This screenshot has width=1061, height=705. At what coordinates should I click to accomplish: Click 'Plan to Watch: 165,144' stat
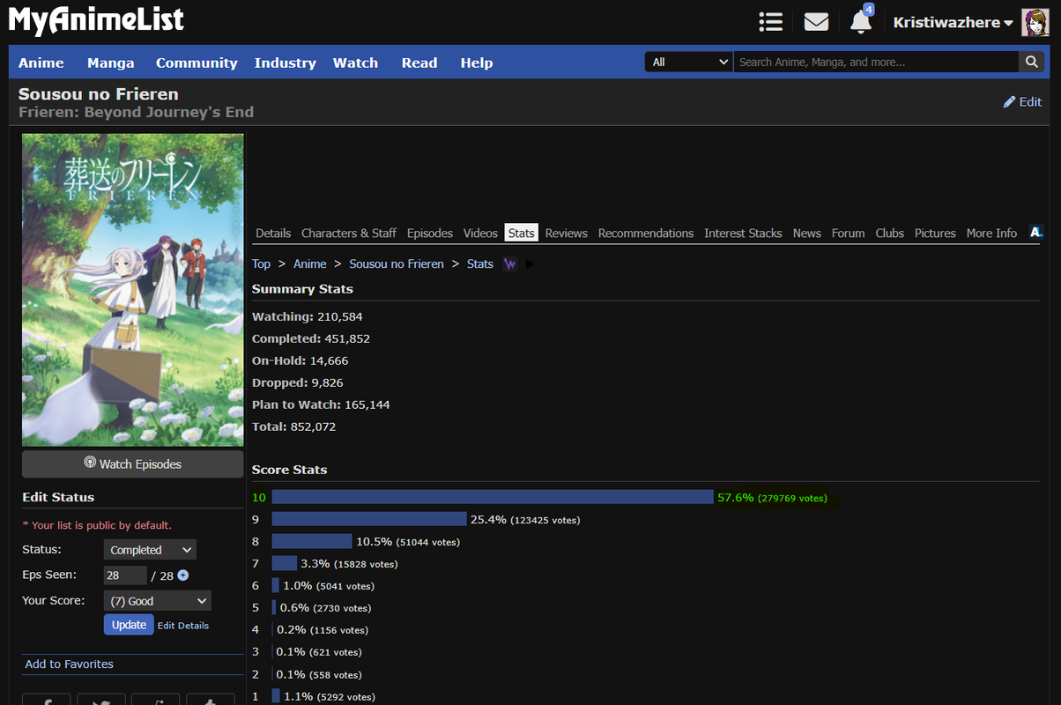pos(321,405)
